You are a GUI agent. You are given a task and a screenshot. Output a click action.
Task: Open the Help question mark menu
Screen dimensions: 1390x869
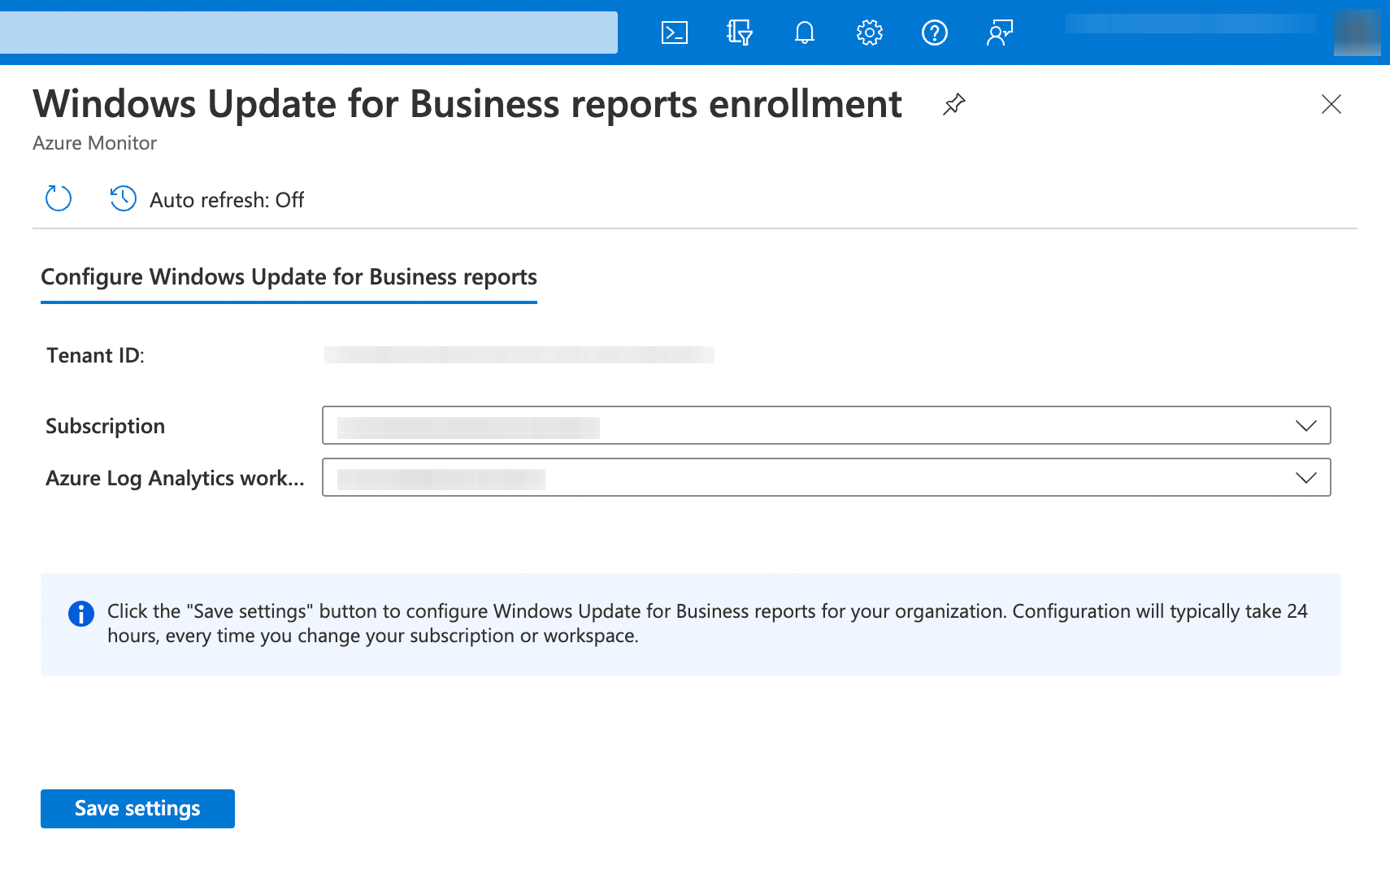(935, 33)
